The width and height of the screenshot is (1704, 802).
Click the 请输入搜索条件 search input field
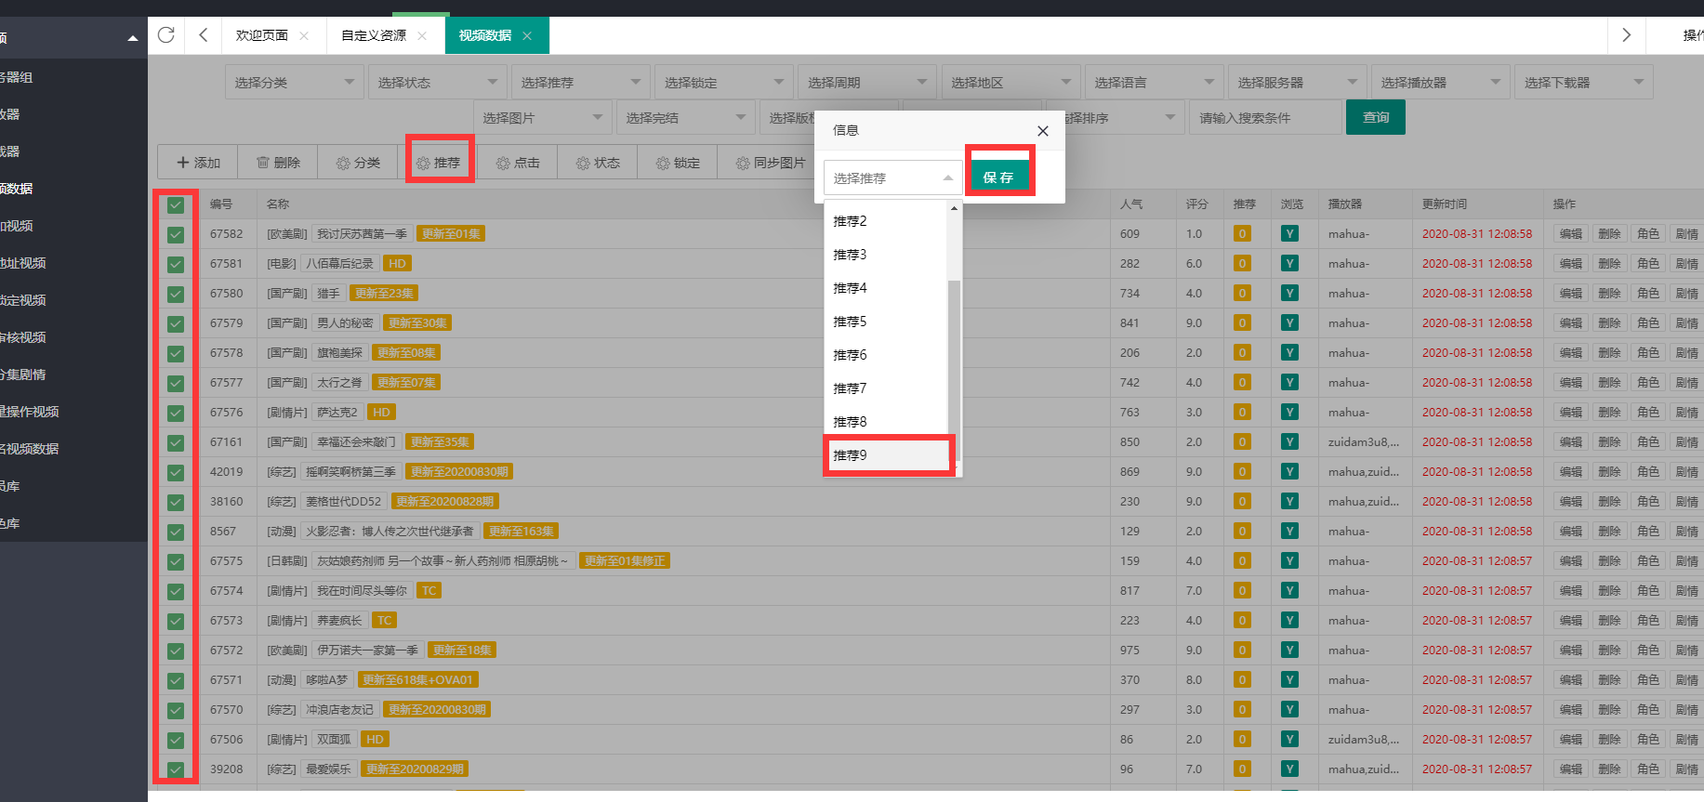coord(1264,118)
